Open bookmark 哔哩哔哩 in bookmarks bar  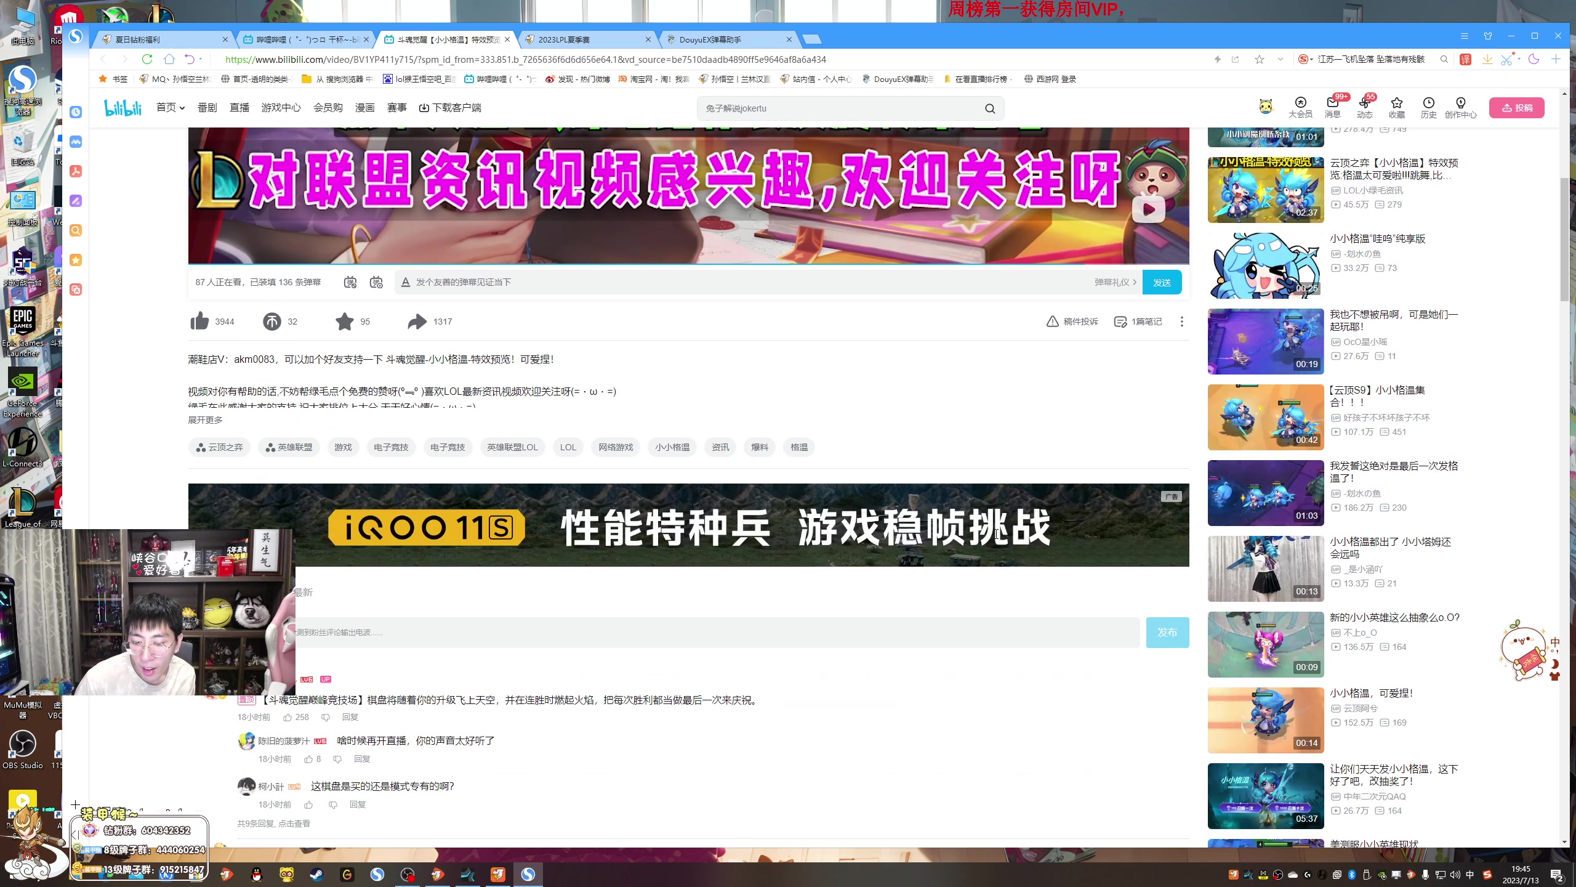click(500, 79)
